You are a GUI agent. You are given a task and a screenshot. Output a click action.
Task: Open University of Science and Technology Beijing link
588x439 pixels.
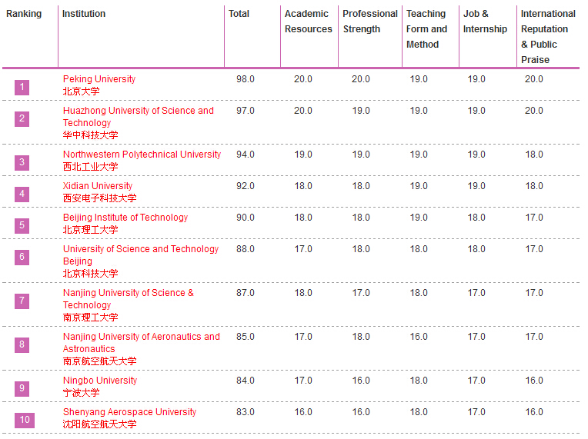141,255
